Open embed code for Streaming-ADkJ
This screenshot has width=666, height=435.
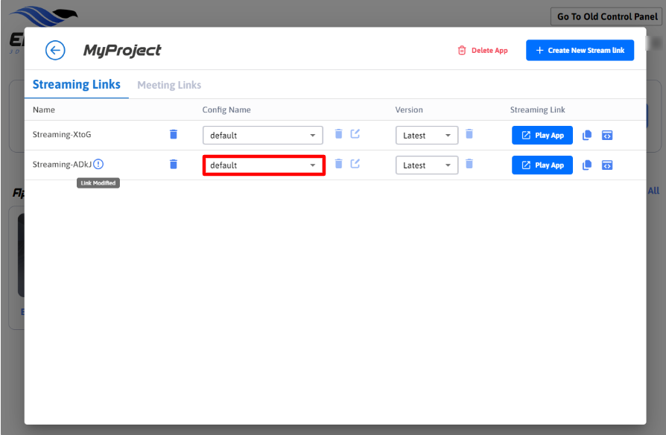coord(607,165)
